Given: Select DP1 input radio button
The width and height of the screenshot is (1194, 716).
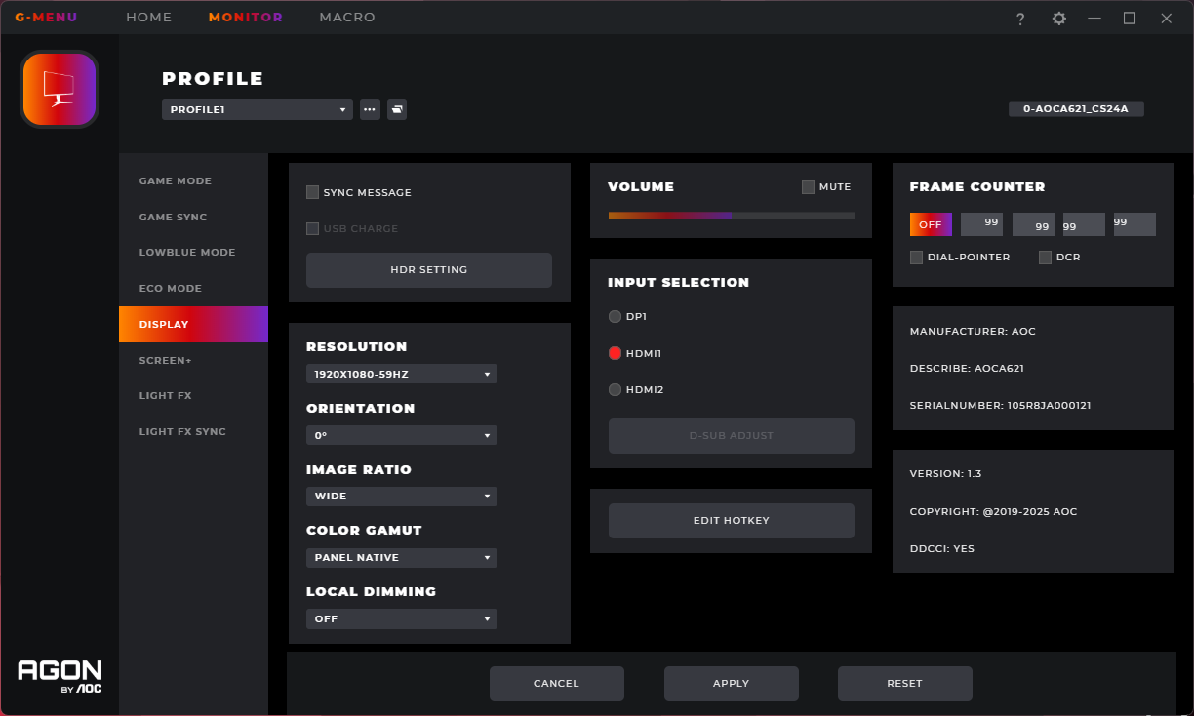Looking at the screenshot, I should tap(615, 316).
